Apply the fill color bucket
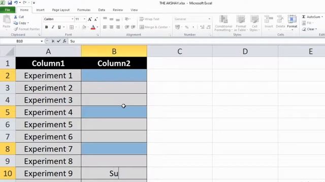Screen dimensions: 325x182 click(84, 27)
